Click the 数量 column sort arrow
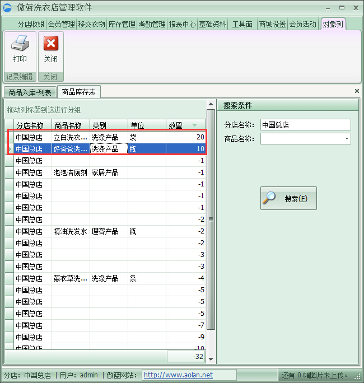The width and height of the screenshot is (364, 383). (194, 125)
